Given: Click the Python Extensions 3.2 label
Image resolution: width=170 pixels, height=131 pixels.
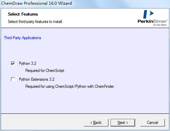Looking at the screenshot, I should point(37,79).
